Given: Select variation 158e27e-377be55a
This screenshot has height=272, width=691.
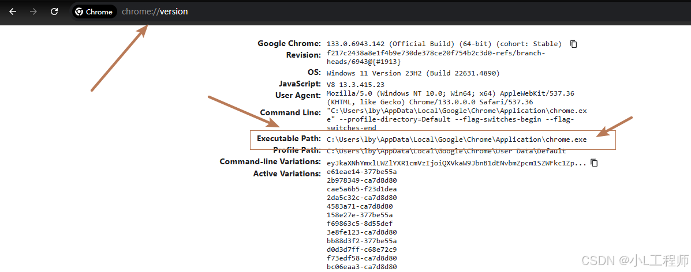Looking at the screenshot, I should 360,215.
